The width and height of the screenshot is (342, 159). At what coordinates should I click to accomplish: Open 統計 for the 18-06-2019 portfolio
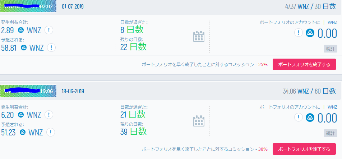click(x=331, y=133)
